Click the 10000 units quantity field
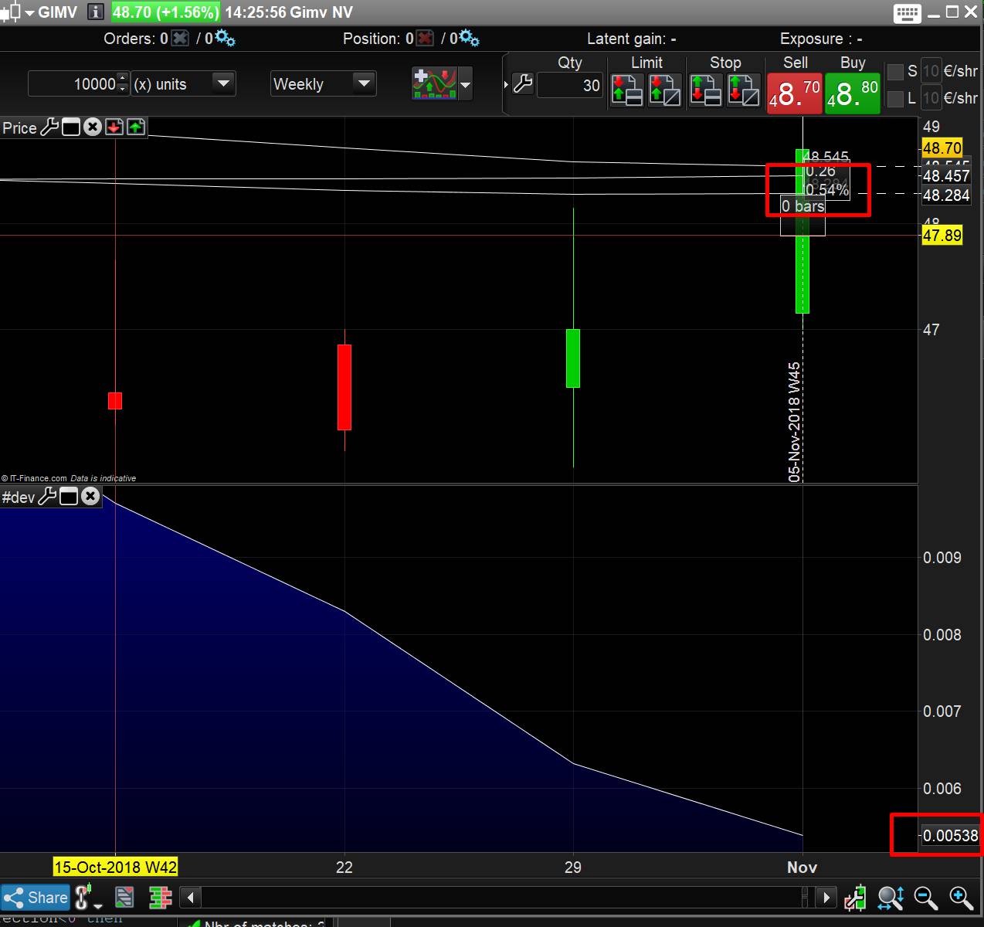 (x=72, y=83)
